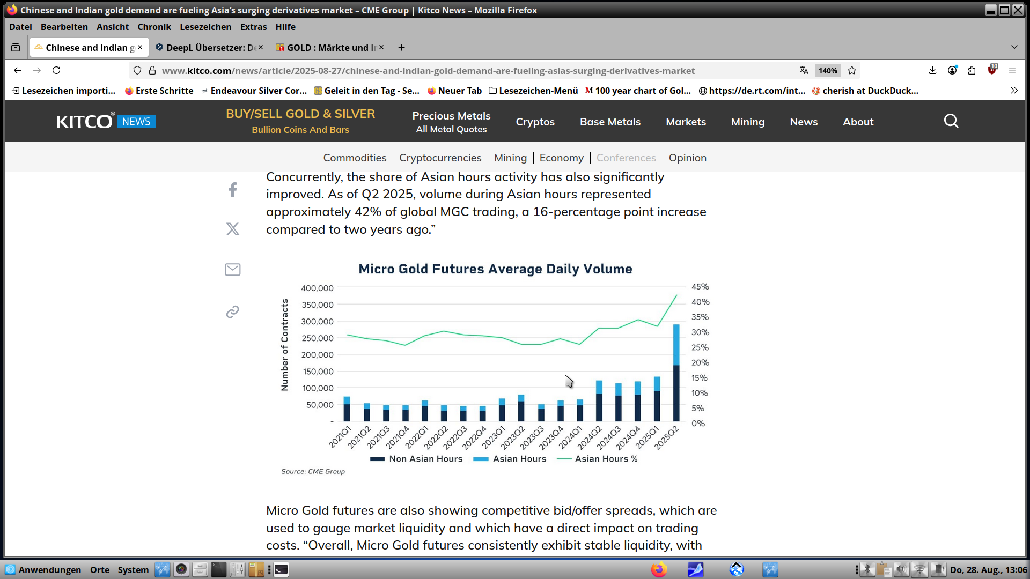This screenshot has width=1030, height=579.
Task: Click the 140% zoom level indicator
Action: point(827,70)
